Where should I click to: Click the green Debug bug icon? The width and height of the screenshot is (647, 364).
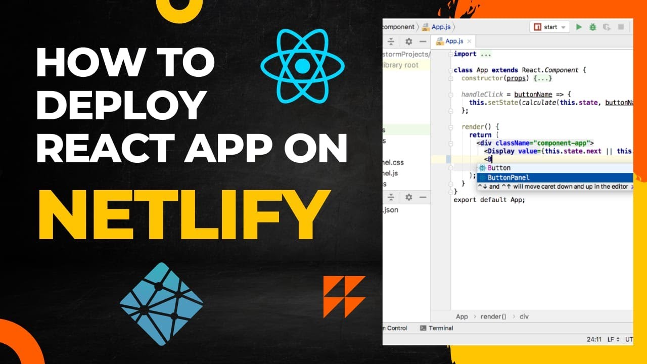click(593, 27)
